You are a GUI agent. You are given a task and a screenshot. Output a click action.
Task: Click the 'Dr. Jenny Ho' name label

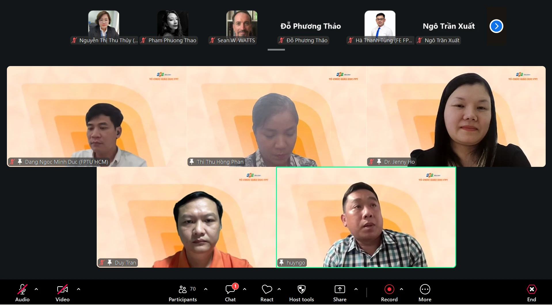coord(399,162)
